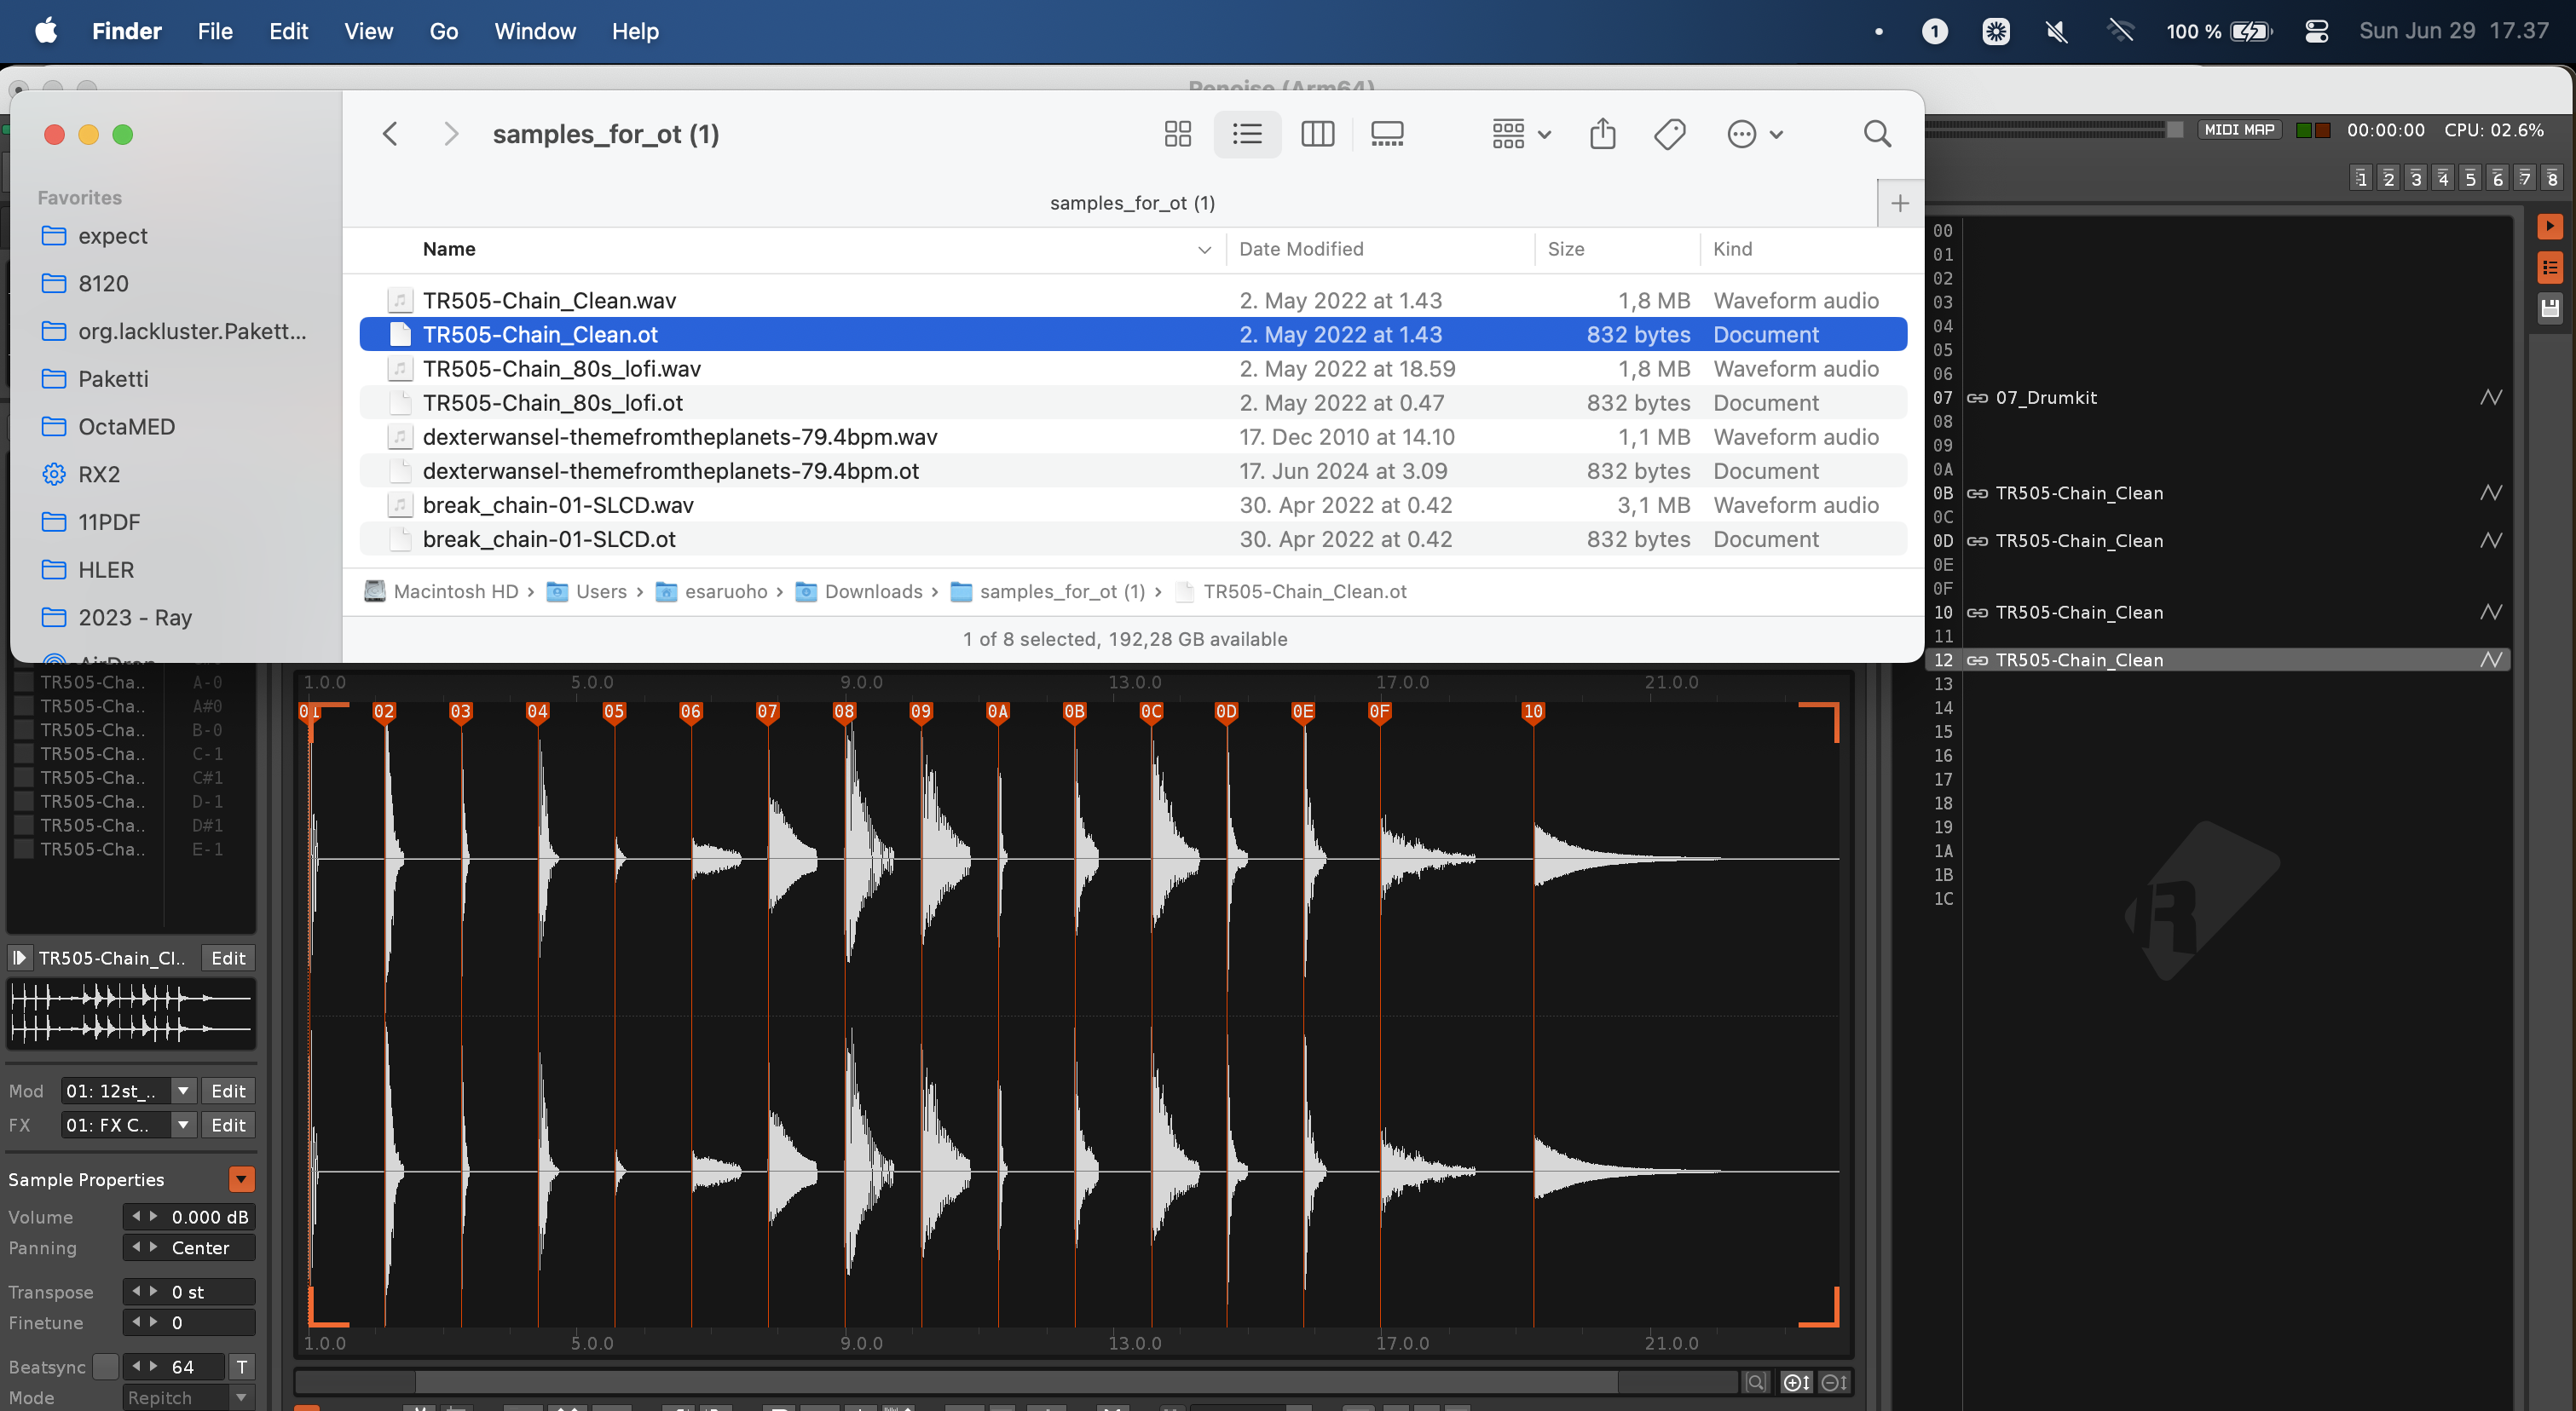Add a new Finder tab with plus
2576x1411 pixels.
coord(1900,204)
